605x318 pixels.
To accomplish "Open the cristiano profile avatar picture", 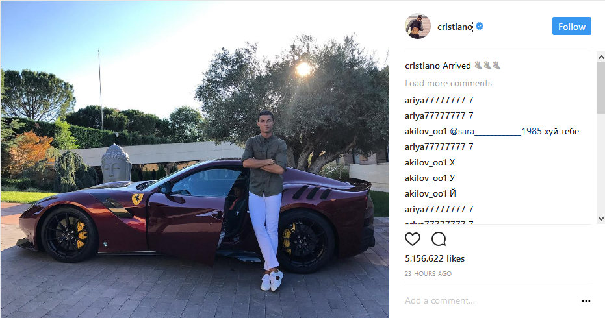I will click(418, 26).
